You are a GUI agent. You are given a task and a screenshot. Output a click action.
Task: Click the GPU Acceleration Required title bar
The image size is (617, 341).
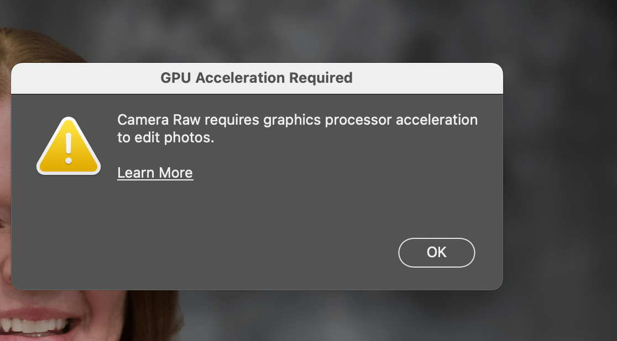click(x=256, y=78)
